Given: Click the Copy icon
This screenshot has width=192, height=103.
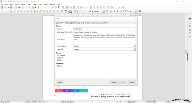Looking at the screenshot, I should click(x=30, y=7).
